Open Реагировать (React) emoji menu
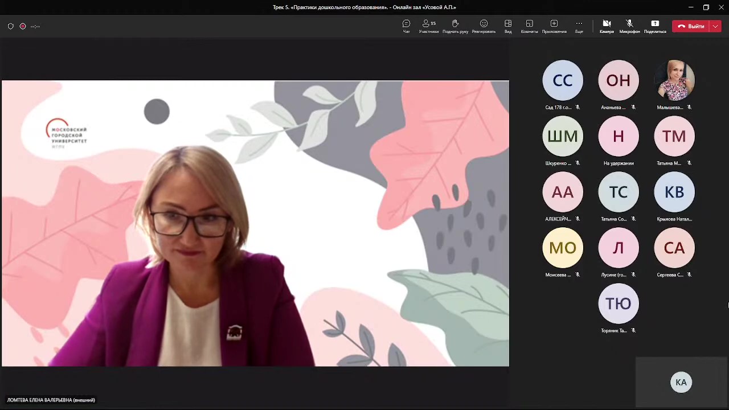Viewport: 729px width, 410px height. coord(484,26)
